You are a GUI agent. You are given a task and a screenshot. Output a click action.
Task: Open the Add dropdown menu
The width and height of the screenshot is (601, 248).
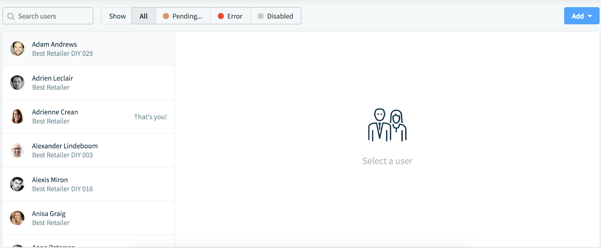click(x=581, y=16)
